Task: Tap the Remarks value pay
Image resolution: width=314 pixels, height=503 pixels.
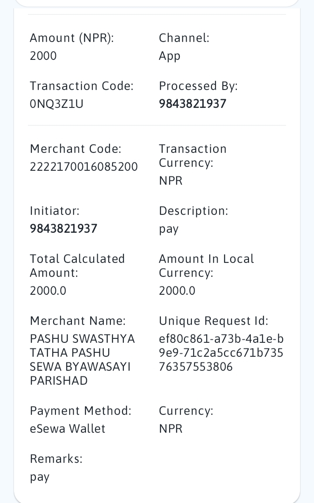Action: (39, 478)
